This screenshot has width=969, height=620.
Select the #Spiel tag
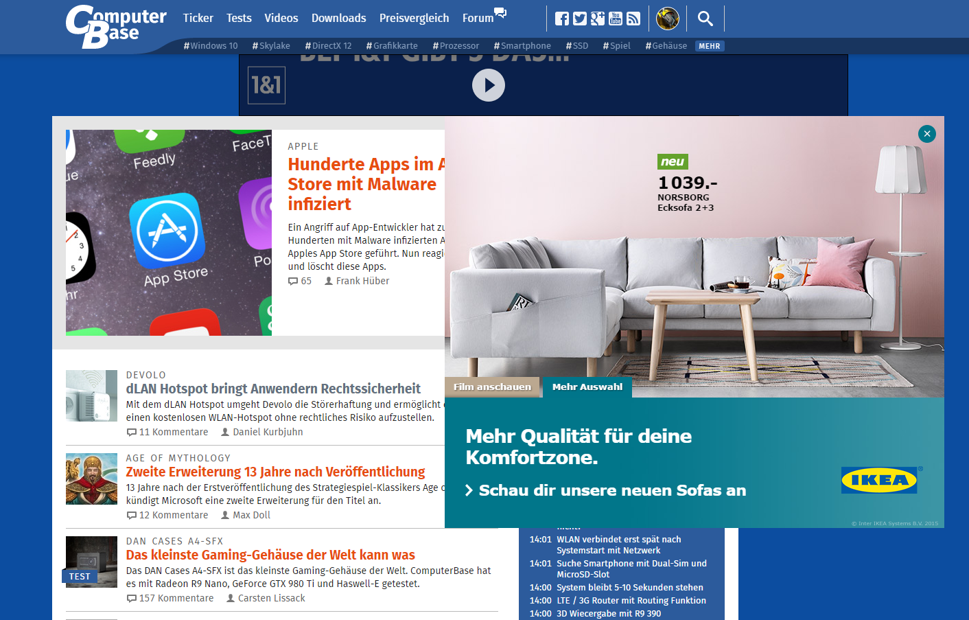pyautogui.click(x=617, y=46)
